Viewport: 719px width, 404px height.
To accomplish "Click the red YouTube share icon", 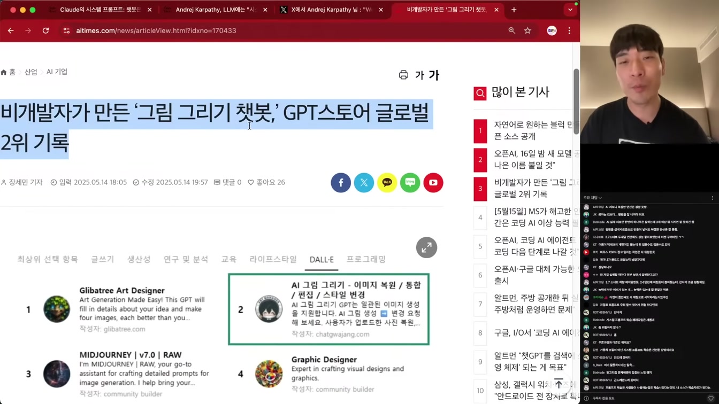I will pos(433,183).
